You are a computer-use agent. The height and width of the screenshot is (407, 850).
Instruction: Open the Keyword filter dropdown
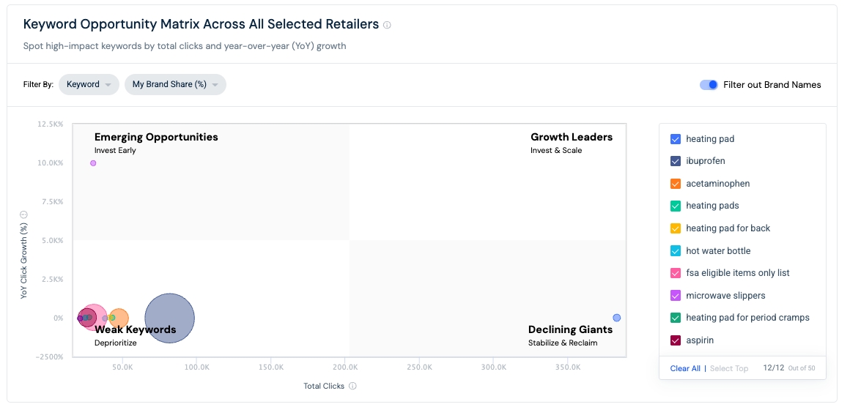(x=89, y=84)
